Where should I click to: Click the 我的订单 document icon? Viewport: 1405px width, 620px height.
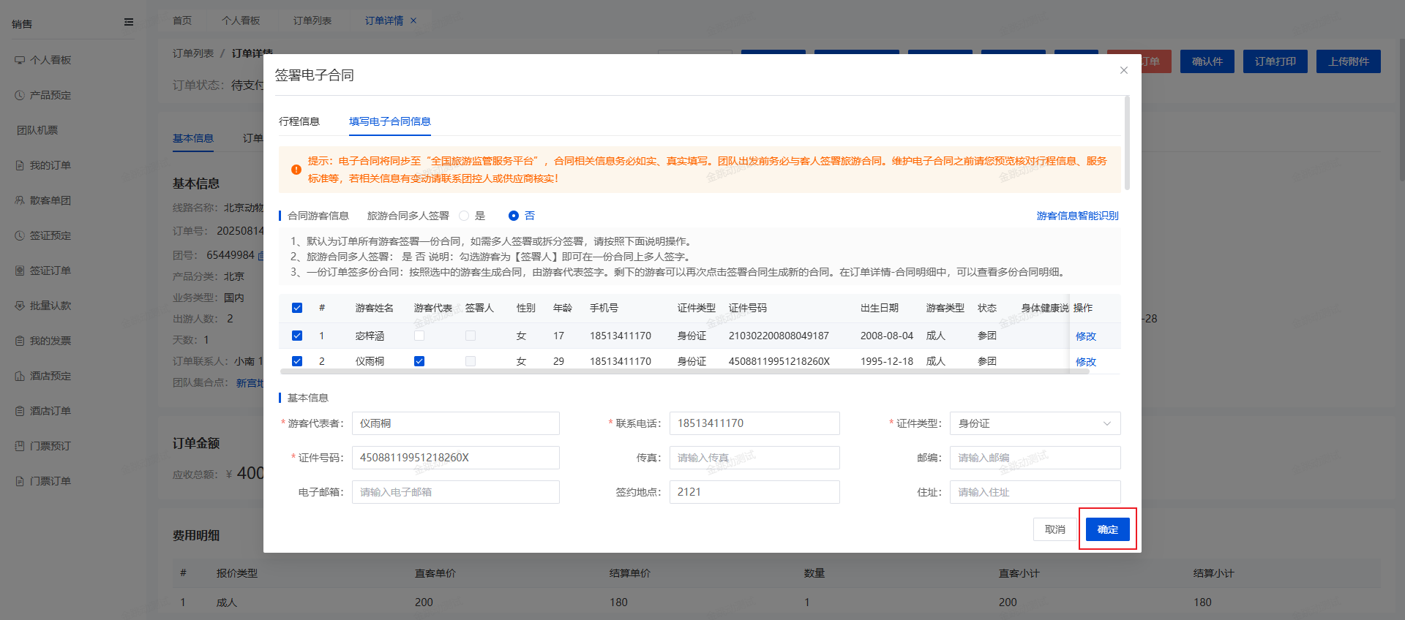click(x=20, y=165)
